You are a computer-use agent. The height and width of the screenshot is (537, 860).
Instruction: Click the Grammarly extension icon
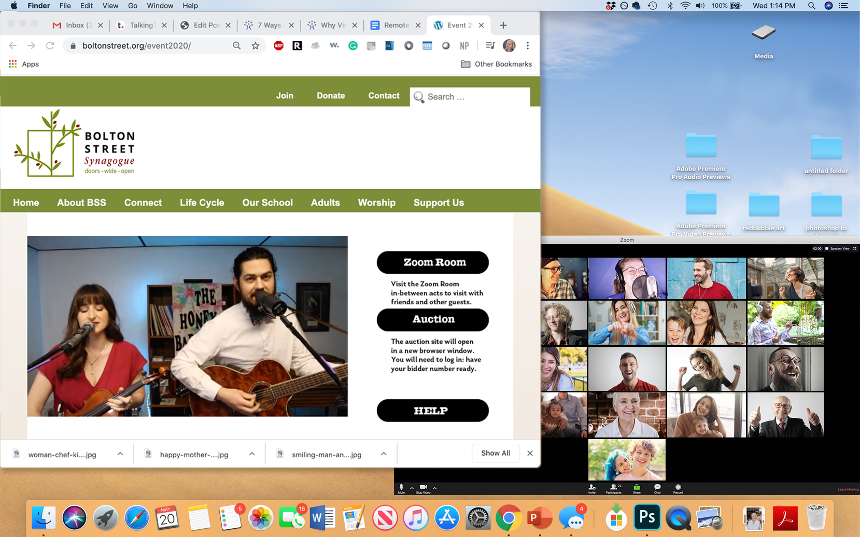[x=353, y=46]
